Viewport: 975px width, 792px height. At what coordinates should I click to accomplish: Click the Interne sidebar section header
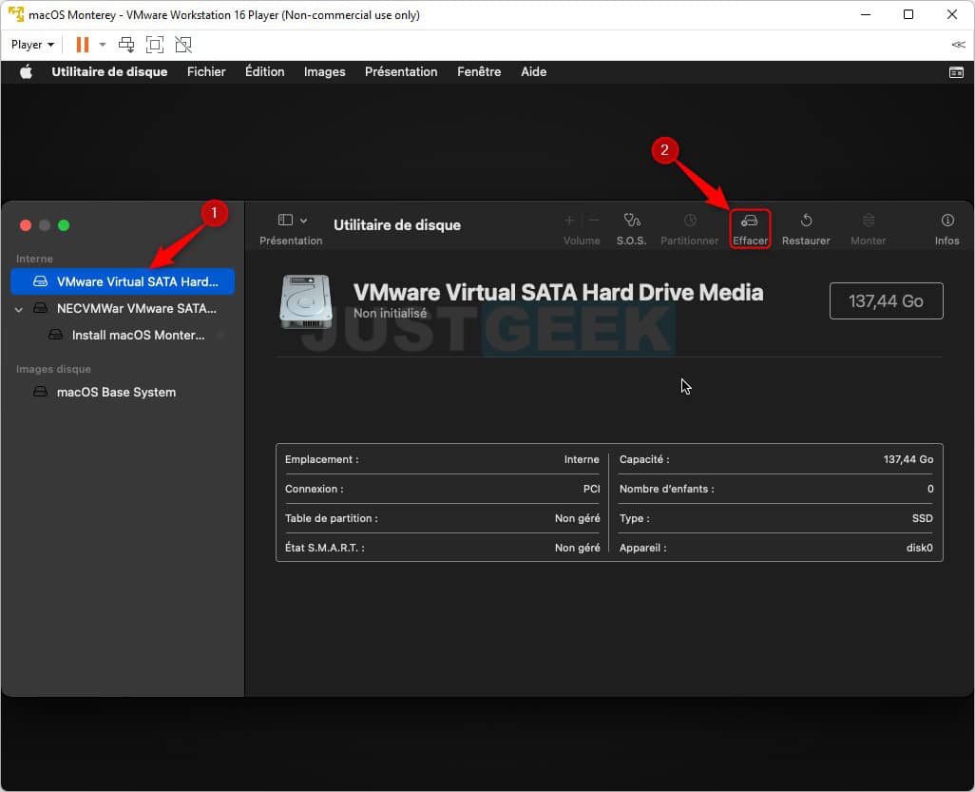tap(35, 259)
